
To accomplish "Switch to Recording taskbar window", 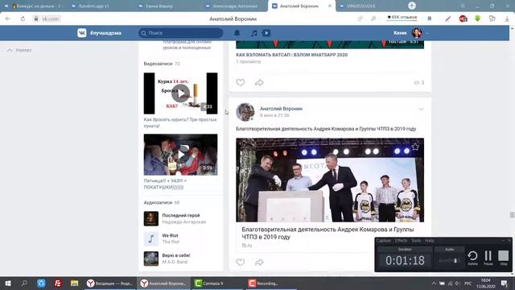I will pyautogui.click(x=272, y=283).
